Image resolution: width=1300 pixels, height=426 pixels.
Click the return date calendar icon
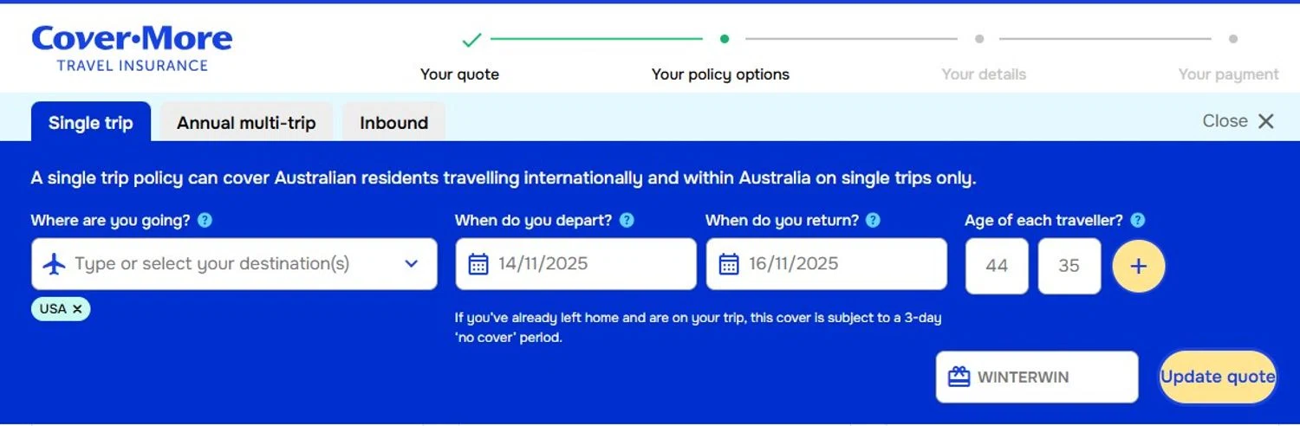click(729, 264)
